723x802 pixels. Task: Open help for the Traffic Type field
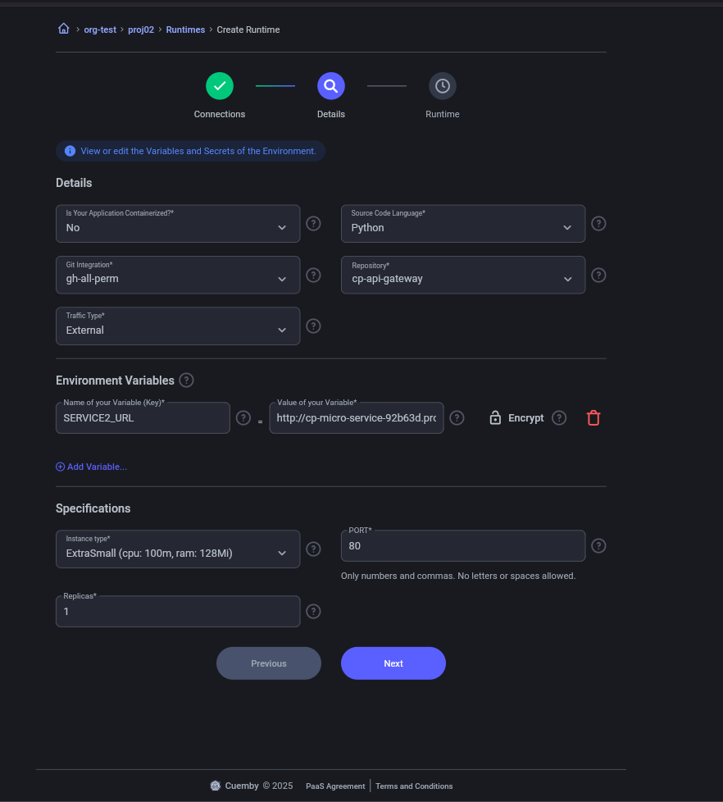pyautogui.click(x=313, y=326)
